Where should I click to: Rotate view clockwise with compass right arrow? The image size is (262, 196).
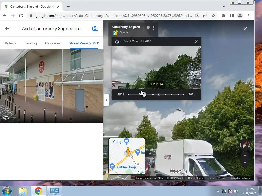click(249, 145)
